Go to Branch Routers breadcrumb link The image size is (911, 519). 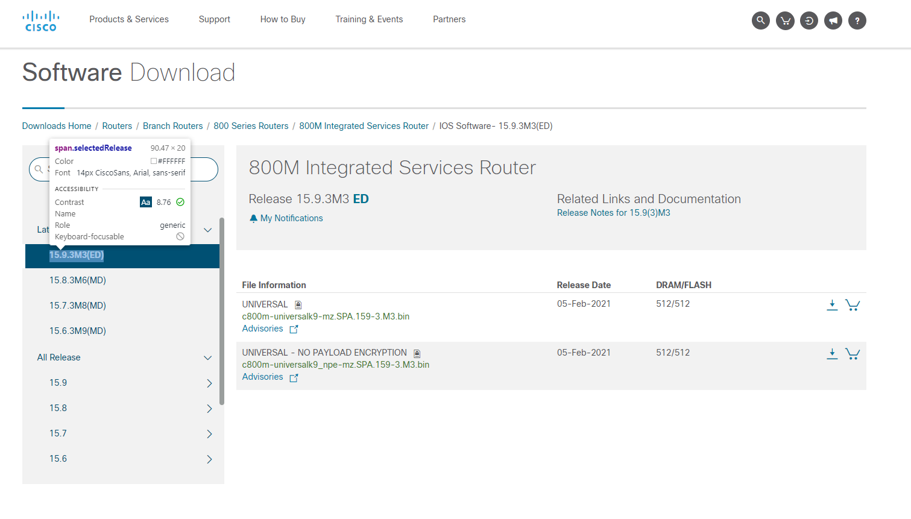pyautogui.click(x=173, y=126)
